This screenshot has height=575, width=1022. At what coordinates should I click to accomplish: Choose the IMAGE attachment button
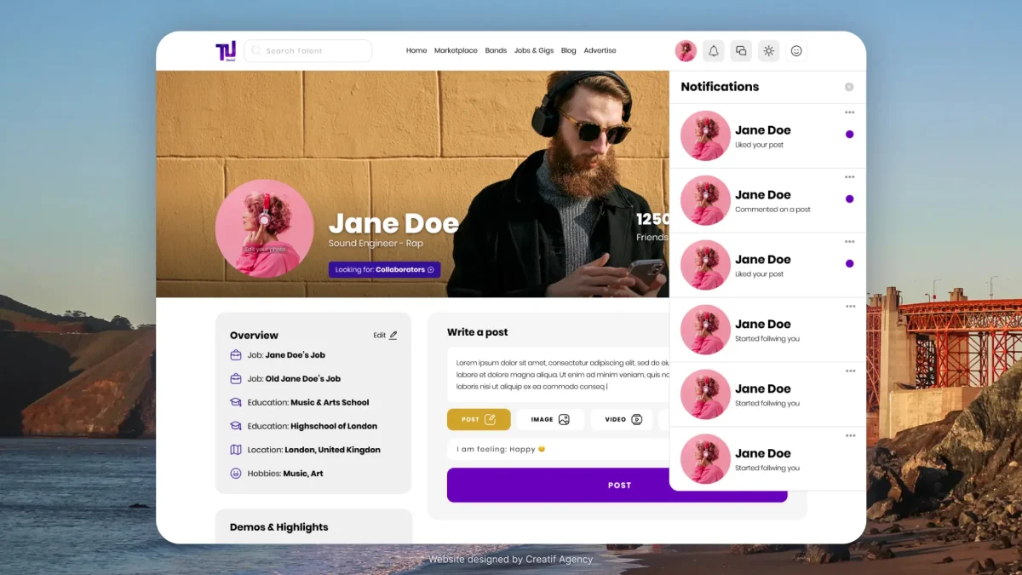pos(550,420)
